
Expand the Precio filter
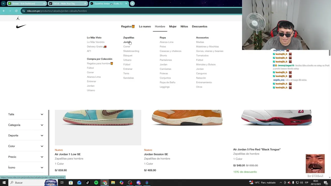pos(26,157)
